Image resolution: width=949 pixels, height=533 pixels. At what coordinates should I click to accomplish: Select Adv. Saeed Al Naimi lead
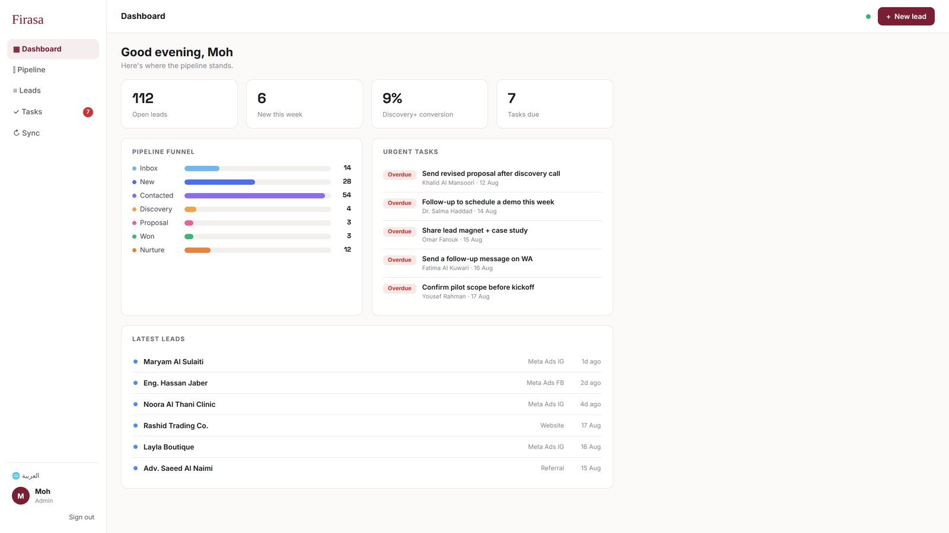click(367, 468)
